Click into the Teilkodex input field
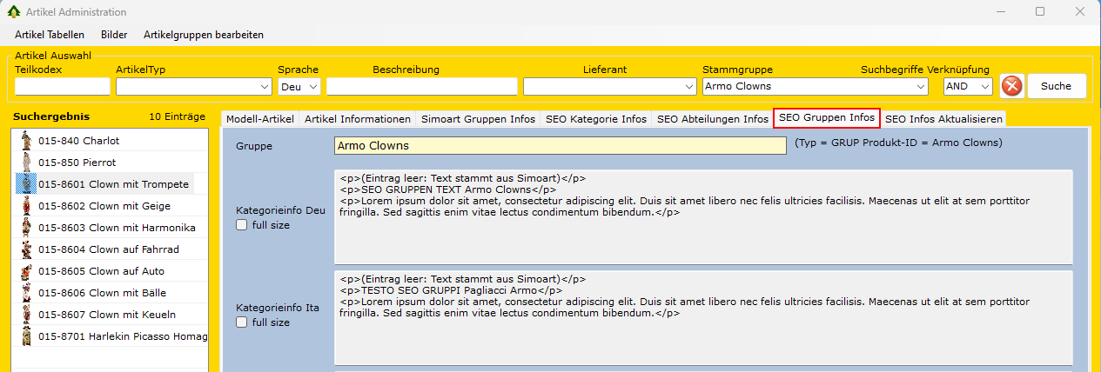Viewport: 1101px width, 372px height. (63, 87)
